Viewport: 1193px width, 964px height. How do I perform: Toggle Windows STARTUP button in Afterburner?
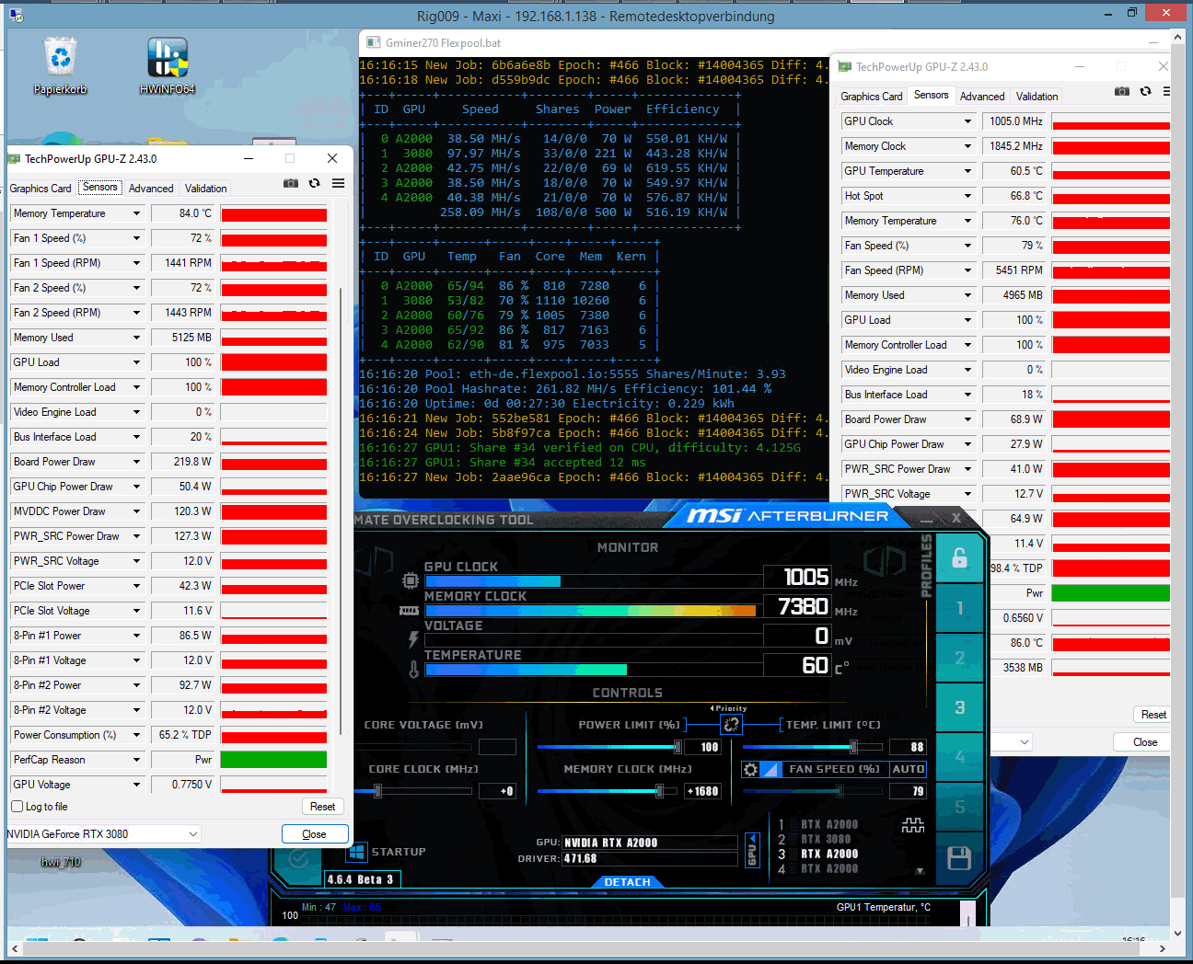(x=357, y=853)
